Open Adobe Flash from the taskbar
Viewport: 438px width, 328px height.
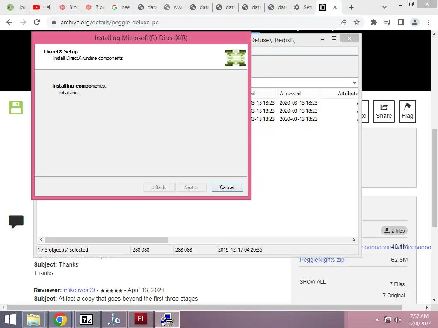coord(140,319)
